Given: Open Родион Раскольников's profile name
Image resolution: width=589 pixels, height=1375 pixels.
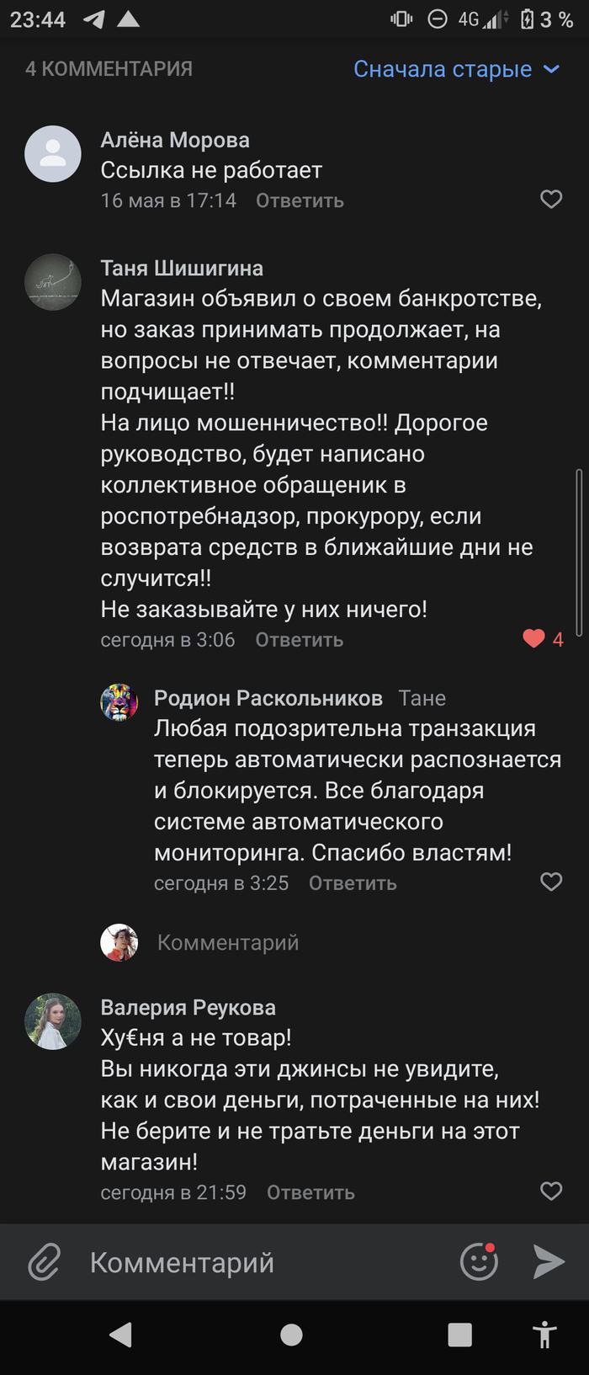Looking at the screenshot, I should pyautogui.click(x=268, y=698).
